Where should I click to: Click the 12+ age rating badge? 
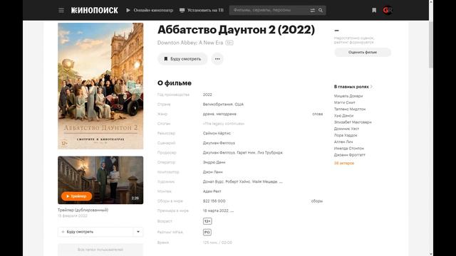pyautogui.click(x=207, y=221)
